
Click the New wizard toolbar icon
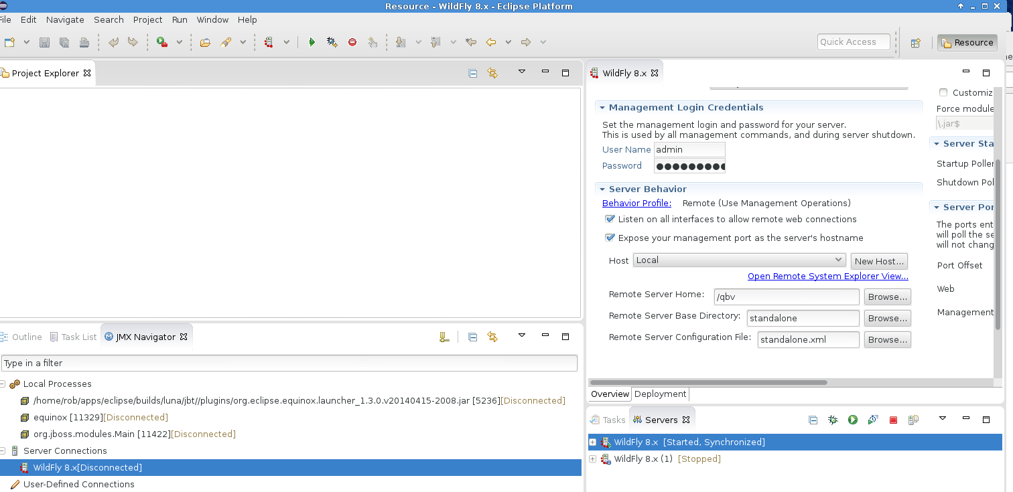(x=9, y=42)
